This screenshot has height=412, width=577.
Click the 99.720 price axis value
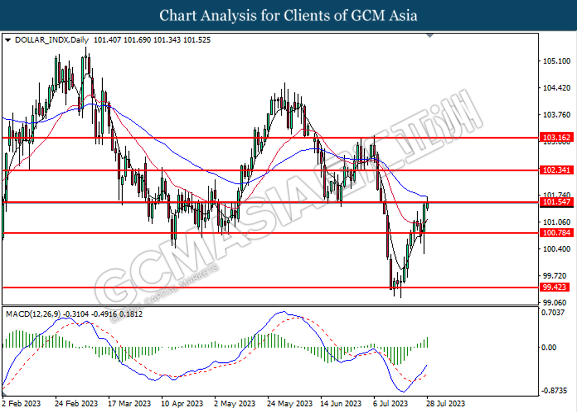[x=554, y=276]
